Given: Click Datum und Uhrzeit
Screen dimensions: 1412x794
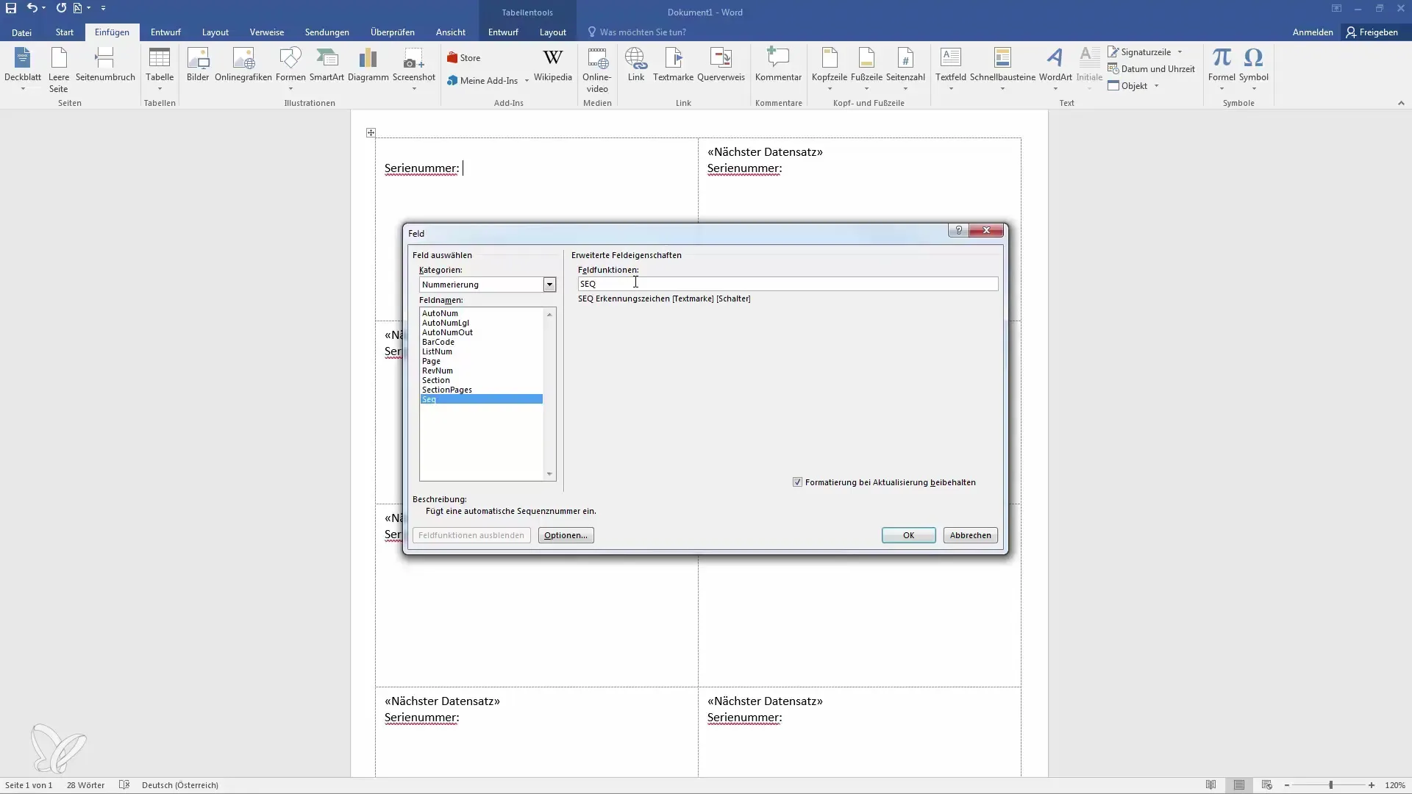Looking at the screenshot, I should (1152, 69).
